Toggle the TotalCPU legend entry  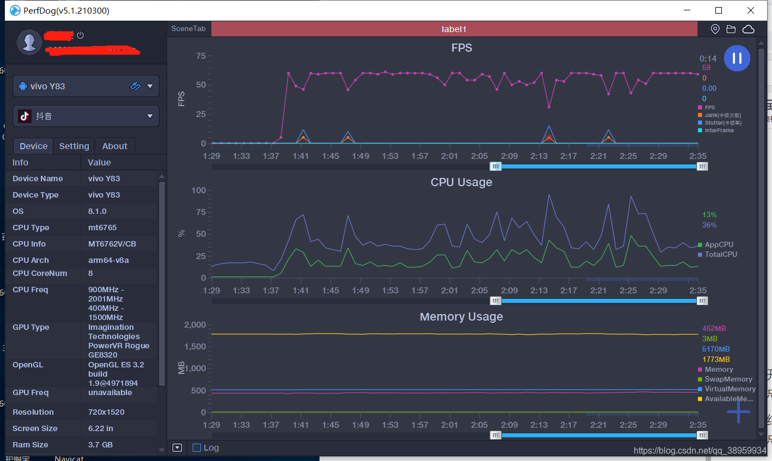click(x=718, y=254)
